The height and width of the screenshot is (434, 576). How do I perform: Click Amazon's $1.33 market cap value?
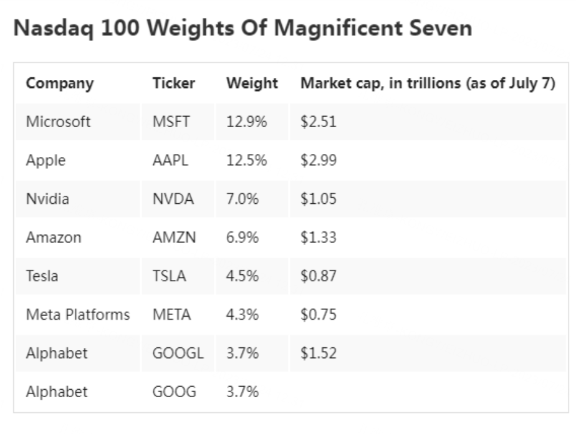318,238
